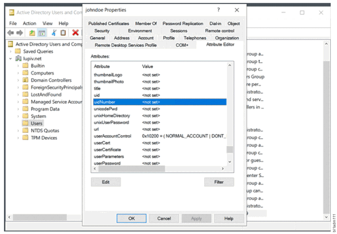Screen dimensions: 337x234
Task: Click the Paste clipboard icon
Action: click(63, 32)
